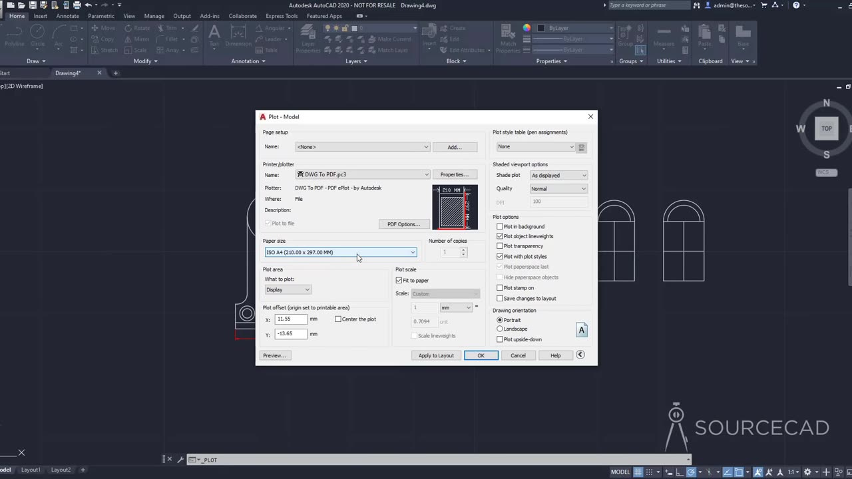852x479 pixels.
Task: Open the Output ribbon tab
Action: click(x=182, y=16)
